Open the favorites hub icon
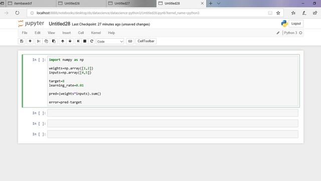This screenshot has width=321, height=181. coord(293,13)
